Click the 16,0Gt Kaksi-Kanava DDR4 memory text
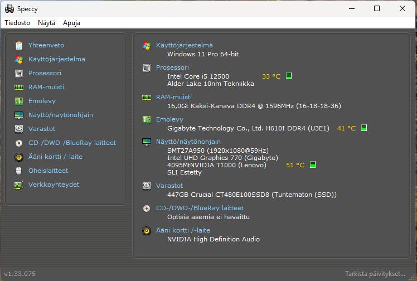Screen dimensions: 417x281 click(x=254, y=106)
